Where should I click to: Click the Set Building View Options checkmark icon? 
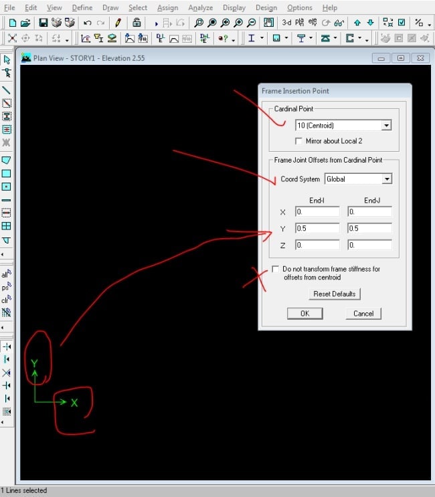[x=402, y=23]
